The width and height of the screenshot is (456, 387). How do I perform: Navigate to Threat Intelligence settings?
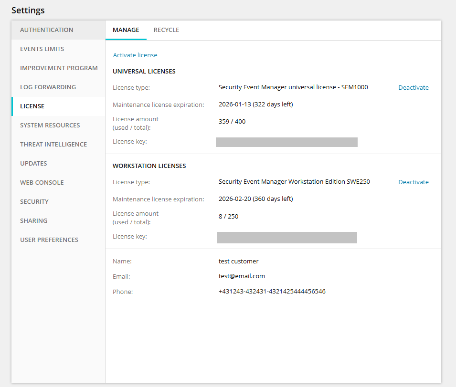click(53, 144)
